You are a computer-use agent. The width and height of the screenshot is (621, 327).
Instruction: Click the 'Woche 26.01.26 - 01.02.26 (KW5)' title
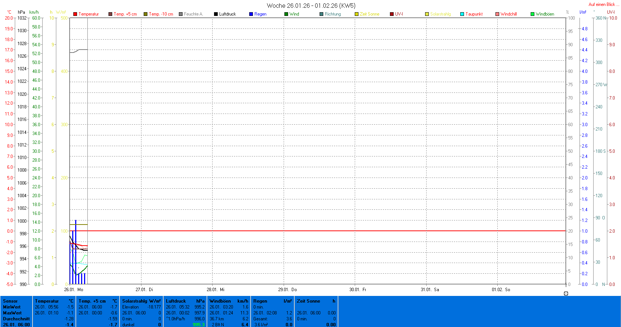click(311, 6)
